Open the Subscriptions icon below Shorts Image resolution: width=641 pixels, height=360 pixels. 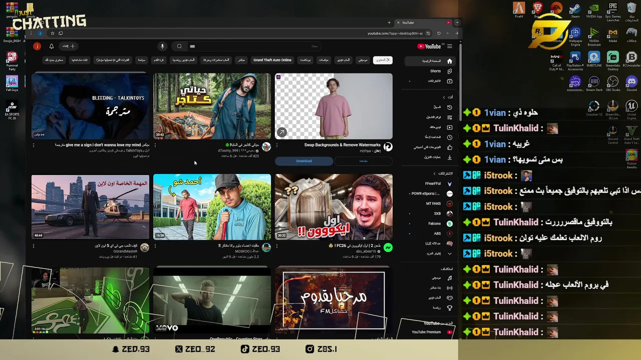click(449, 81)
